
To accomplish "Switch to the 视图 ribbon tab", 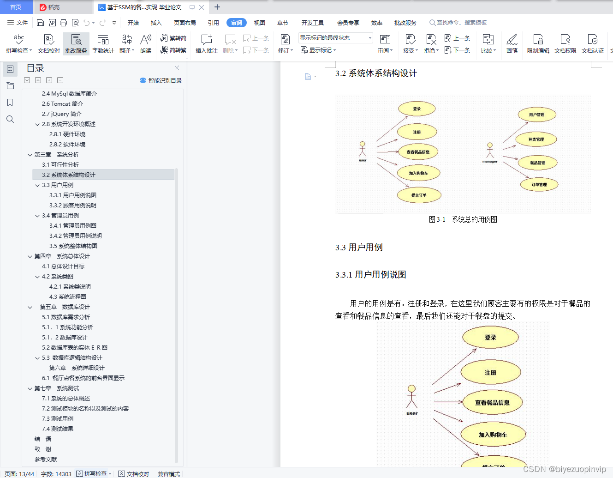I will 260,23.
